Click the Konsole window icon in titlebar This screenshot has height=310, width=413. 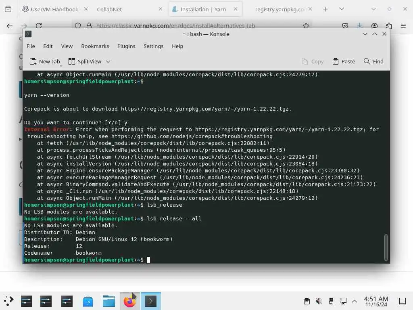click(x=28, y=34)
